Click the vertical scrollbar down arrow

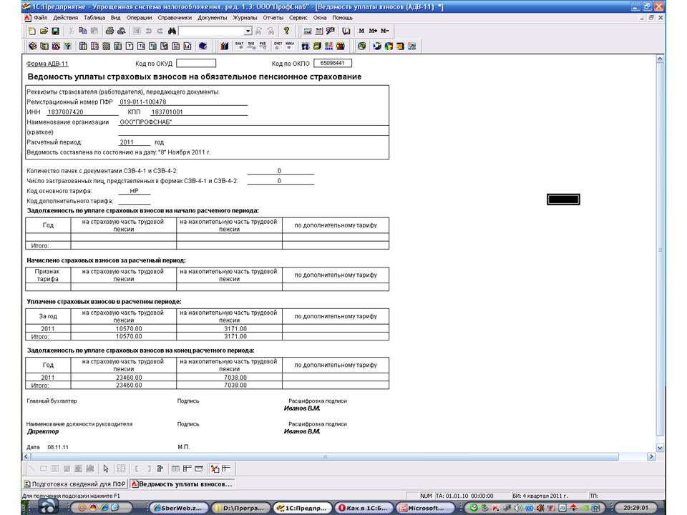point(660,448)
